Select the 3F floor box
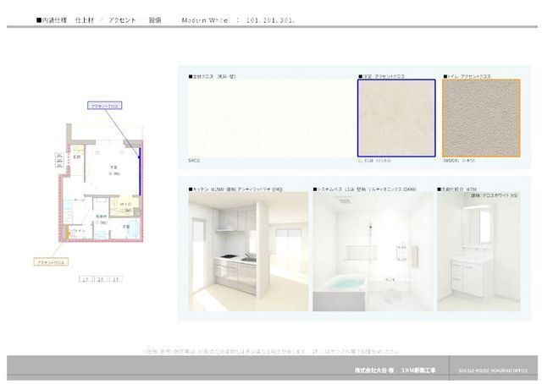The width and height of the screenshot is (542, 384). (x=116, y=278)
